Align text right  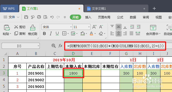tap(125, 33)
